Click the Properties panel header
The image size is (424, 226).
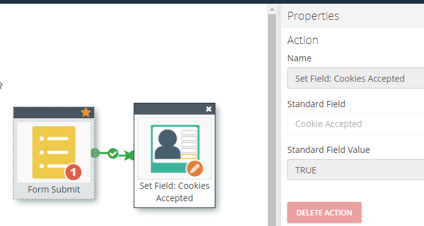coord(352,16)
